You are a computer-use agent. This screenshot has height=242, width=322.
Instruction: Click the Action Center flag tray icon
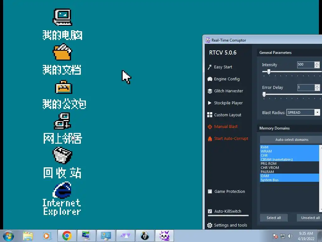[275, 236]
